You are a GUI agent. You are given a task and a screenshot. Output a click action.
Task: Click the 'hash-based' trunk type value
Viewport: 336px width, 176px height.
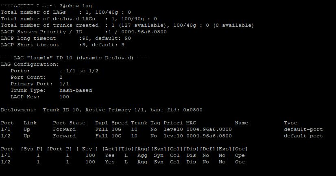[x=76, y=90]
